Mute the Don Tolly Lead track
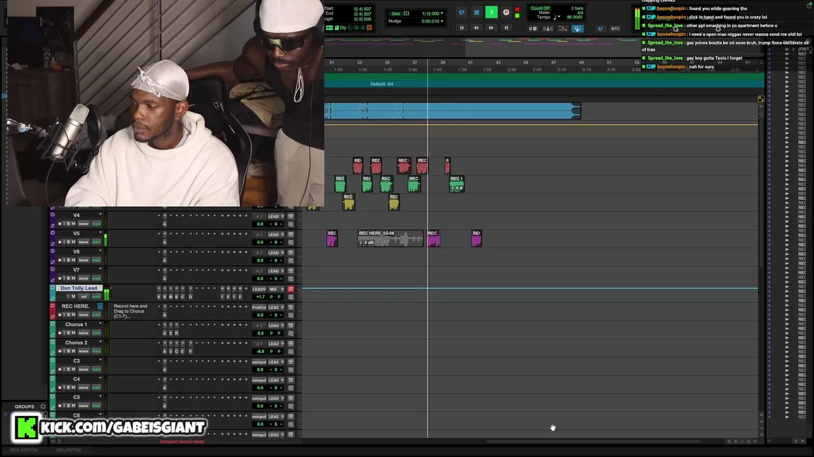 coord(73,296)
